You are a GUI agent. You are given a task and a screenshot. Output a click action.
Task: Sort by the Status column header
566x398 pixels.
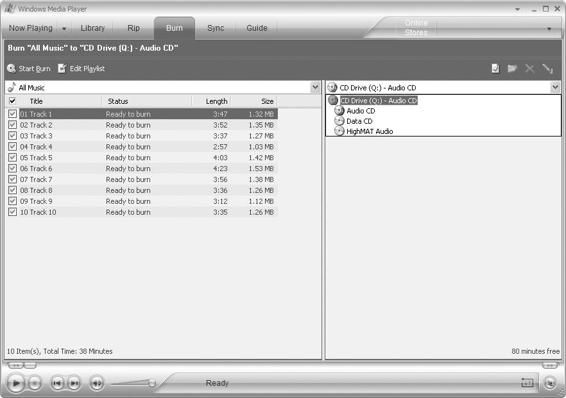coord(147,101)
